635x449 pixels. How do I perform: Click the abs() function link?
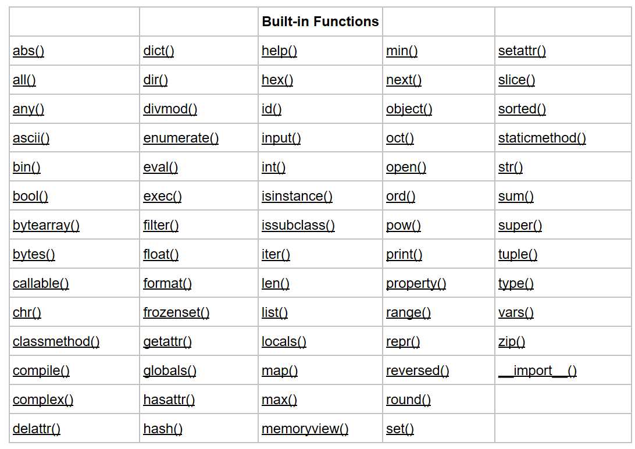(28, 51)
